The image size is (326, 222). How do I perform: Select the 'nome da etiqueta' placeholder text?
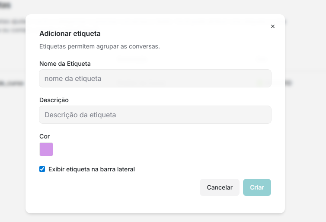tap(73, 79)
